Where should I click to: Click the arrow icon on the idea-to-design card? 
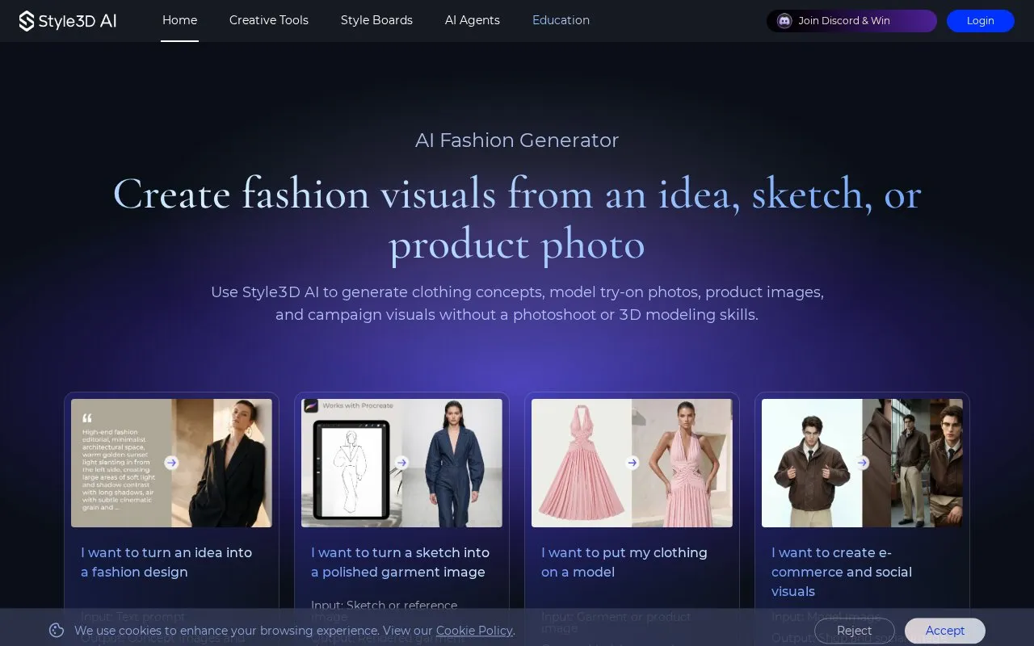[x=171, y=463]
